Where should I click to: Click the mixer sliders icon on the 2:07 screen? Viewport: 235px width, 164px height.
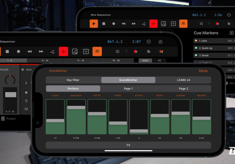[x=117, y=52]
